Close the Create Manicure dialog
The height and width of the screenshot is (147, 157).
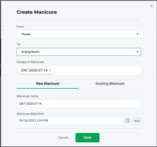point(152,6)
